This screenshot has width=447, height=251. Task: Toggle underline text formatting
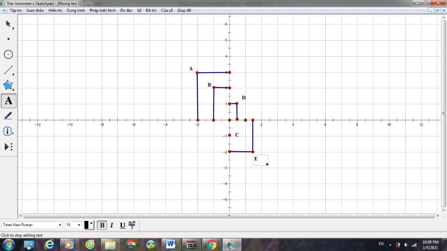[122, 225]
